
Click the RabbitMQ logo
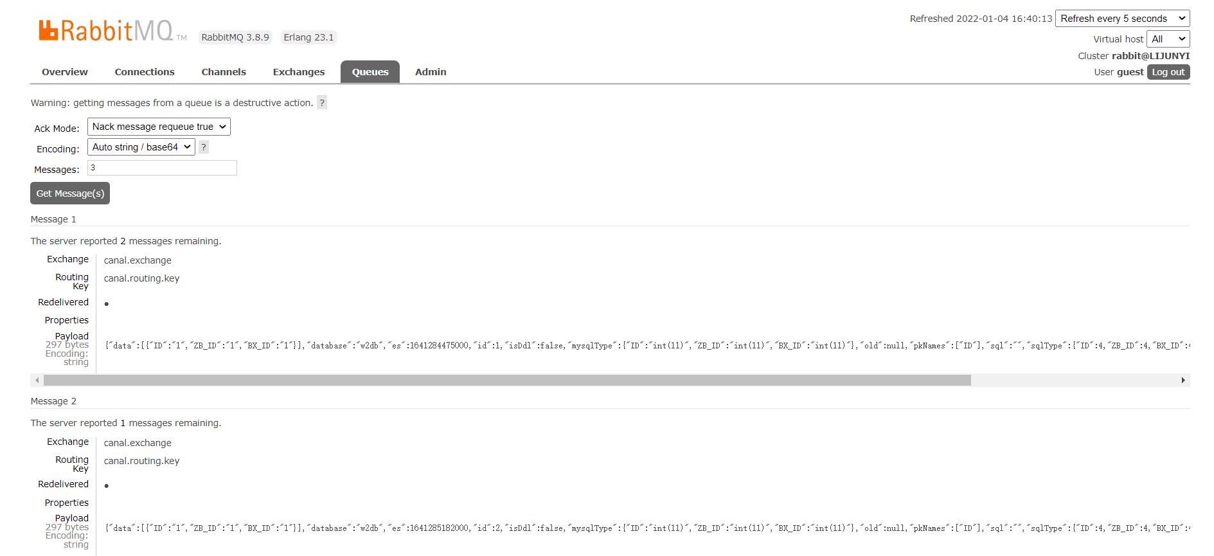(x=106, y=31)
